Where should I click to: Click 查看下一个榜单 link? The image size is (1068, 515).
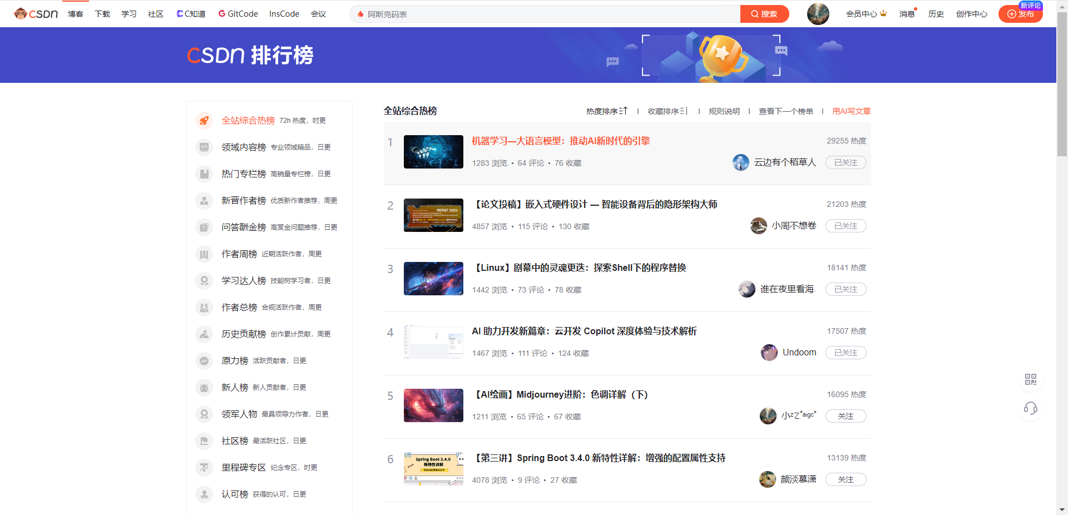(x=786, y=111)
